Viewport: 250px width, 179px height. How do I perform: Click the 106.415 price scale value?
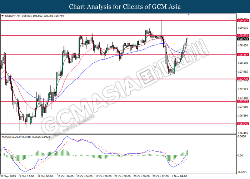coord(243,133)
